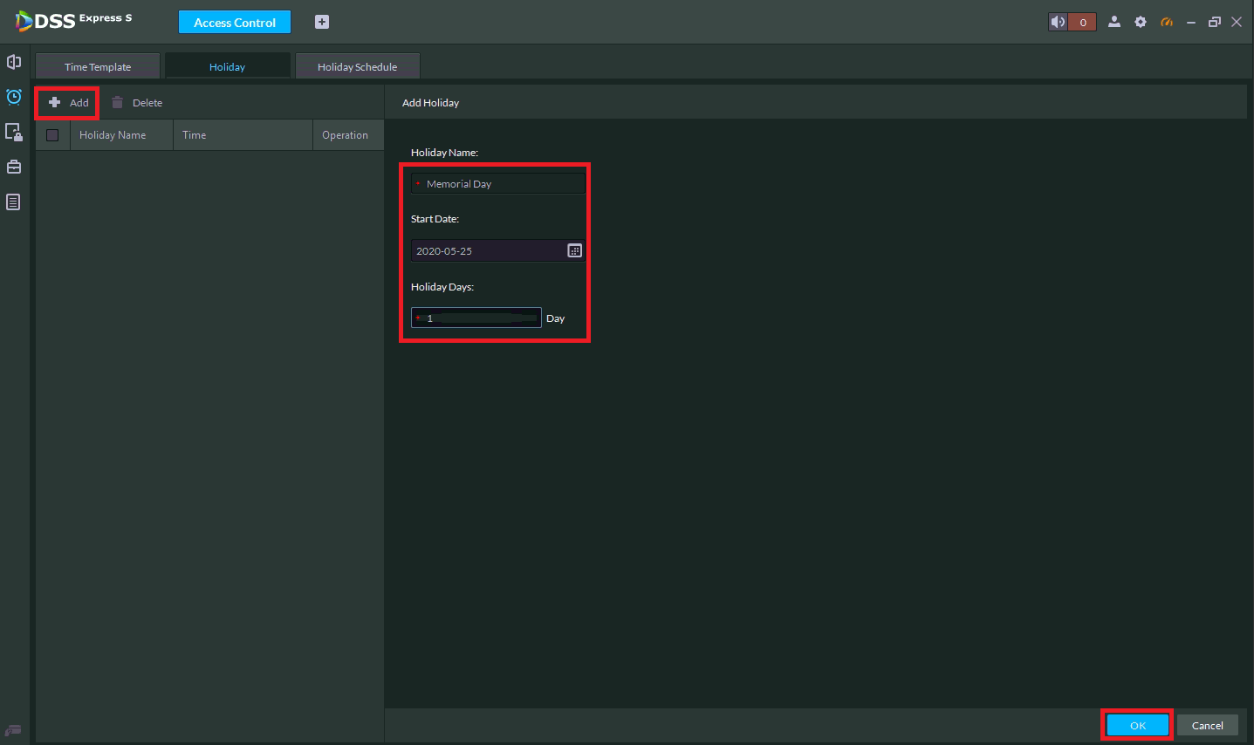Screen dimensions: 1254x745
Task: Confirm with the OK button
Action: [1138, 725]
